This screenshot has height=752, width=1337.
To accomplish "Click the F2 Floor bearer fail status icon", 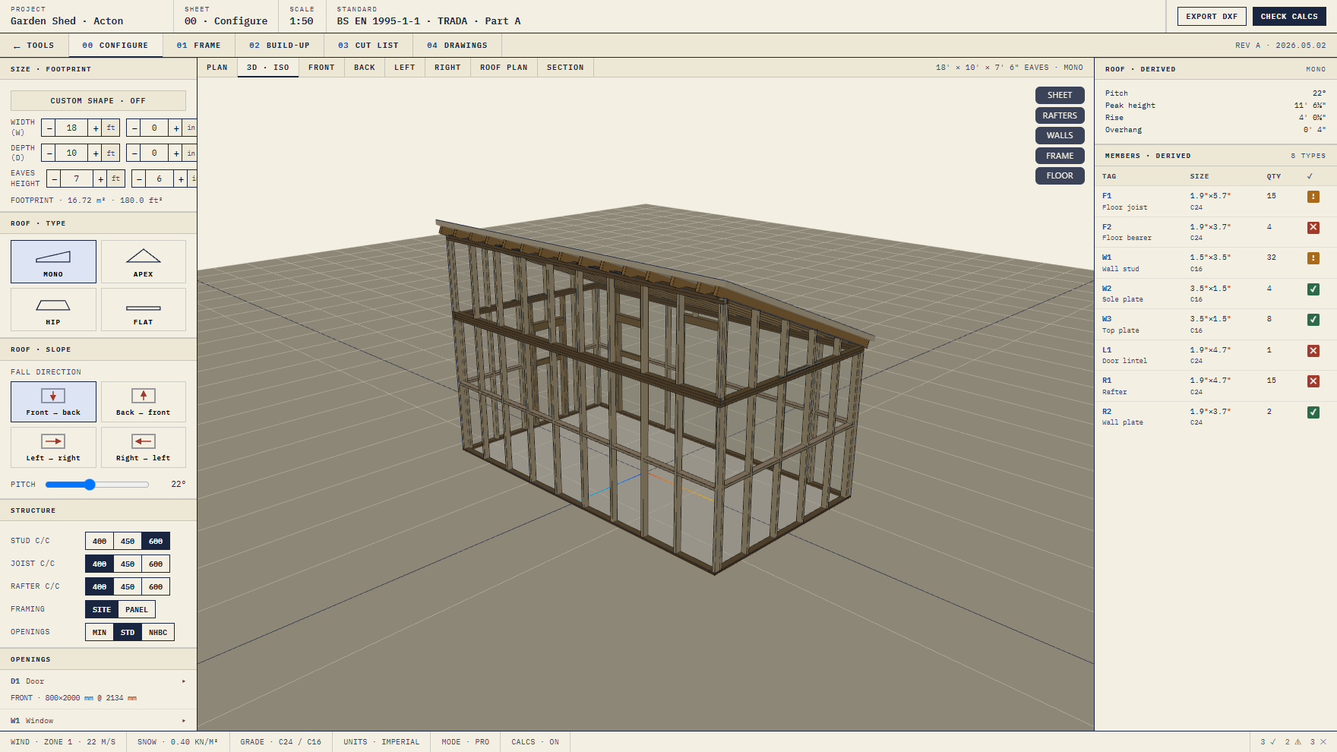I will click(1313, 227).
